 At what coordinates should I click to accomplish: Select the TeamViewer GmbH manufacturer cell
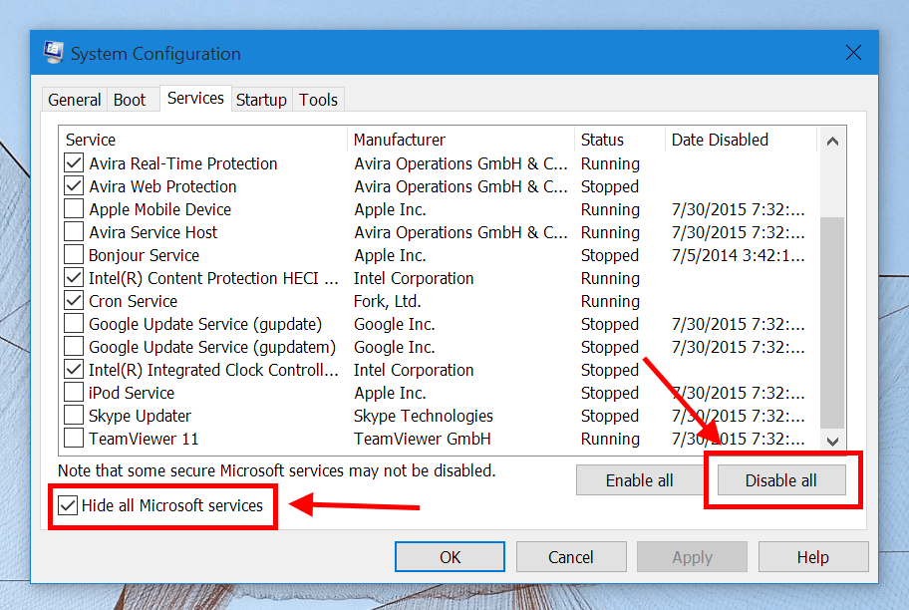tap(423, 439)
